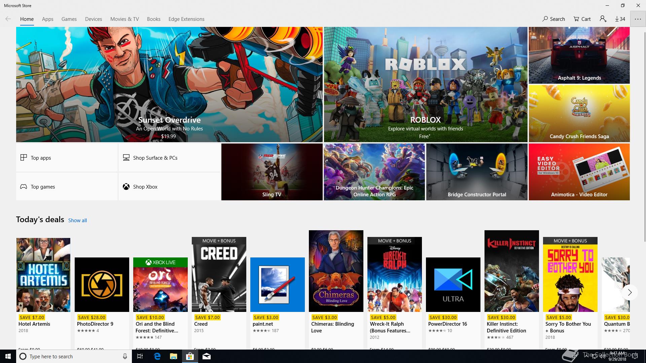
Task: Open File Explorer from taskbar
Action: coord(173,356)
